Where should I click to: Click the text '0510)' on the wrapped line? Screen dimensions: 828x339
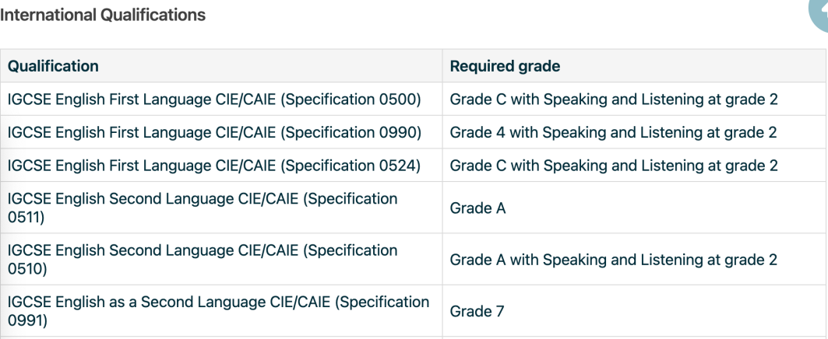pyautogui.click(x=27, y=269)
